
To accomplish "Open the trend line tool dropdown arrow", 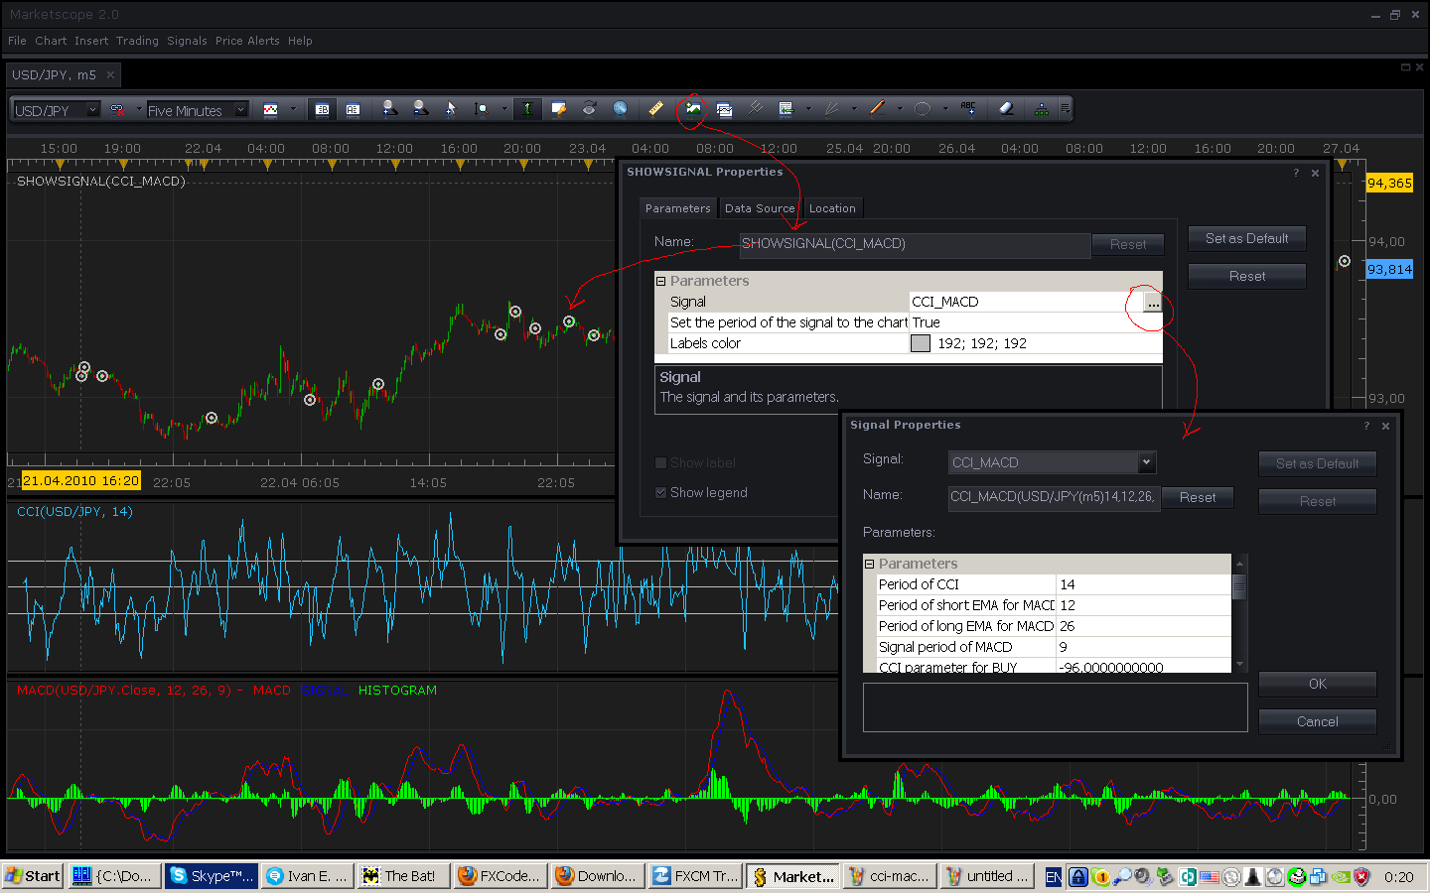I will coord(900,109).
